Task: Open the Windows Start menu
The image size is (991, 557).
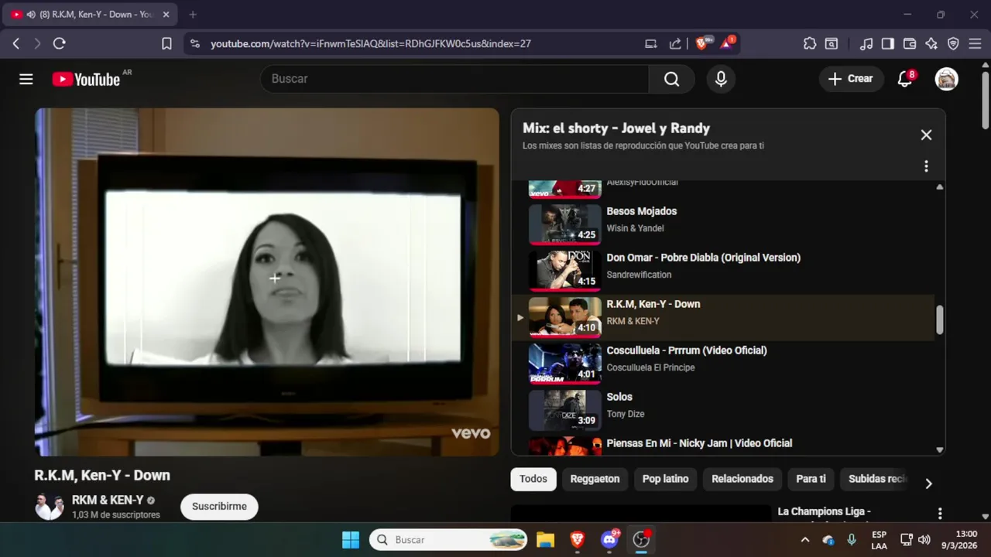Action: [x=351, y=540]
